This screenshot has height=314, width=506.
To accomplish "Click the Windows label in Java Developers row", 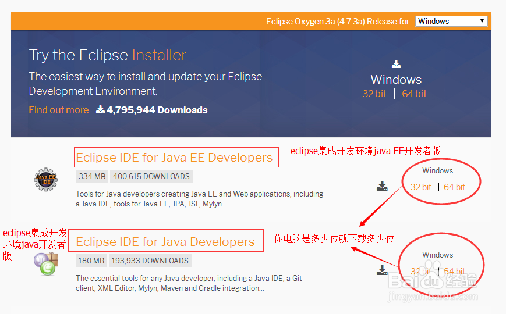I will click(438, 255).
